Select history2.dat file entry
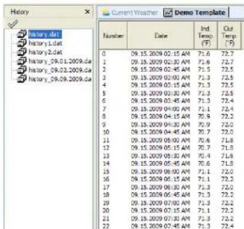This screenshot has width=244, height=229. point(45,52)
